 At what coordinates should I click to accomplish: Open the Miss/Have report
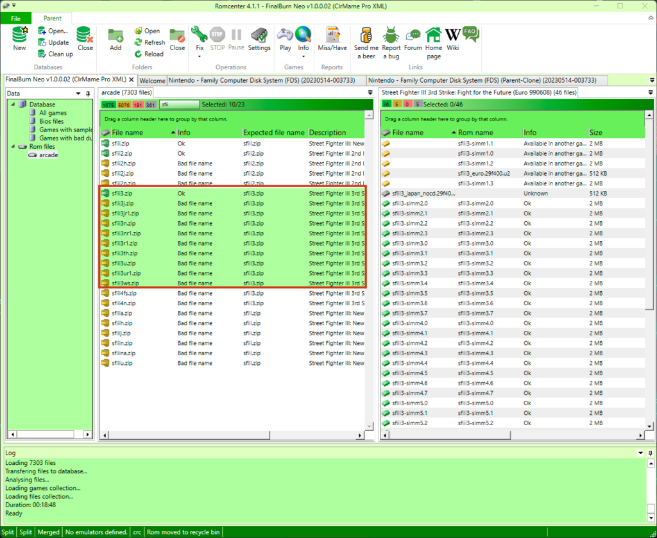pos(332,39)
